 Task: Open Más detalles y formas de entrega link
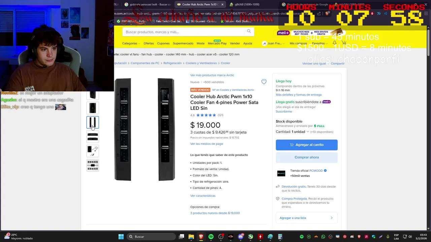(299, 95)
